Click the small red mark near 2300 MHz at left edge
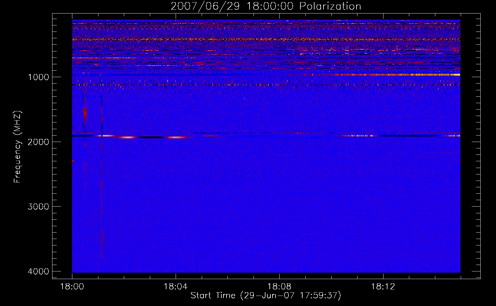 [73, 160]
